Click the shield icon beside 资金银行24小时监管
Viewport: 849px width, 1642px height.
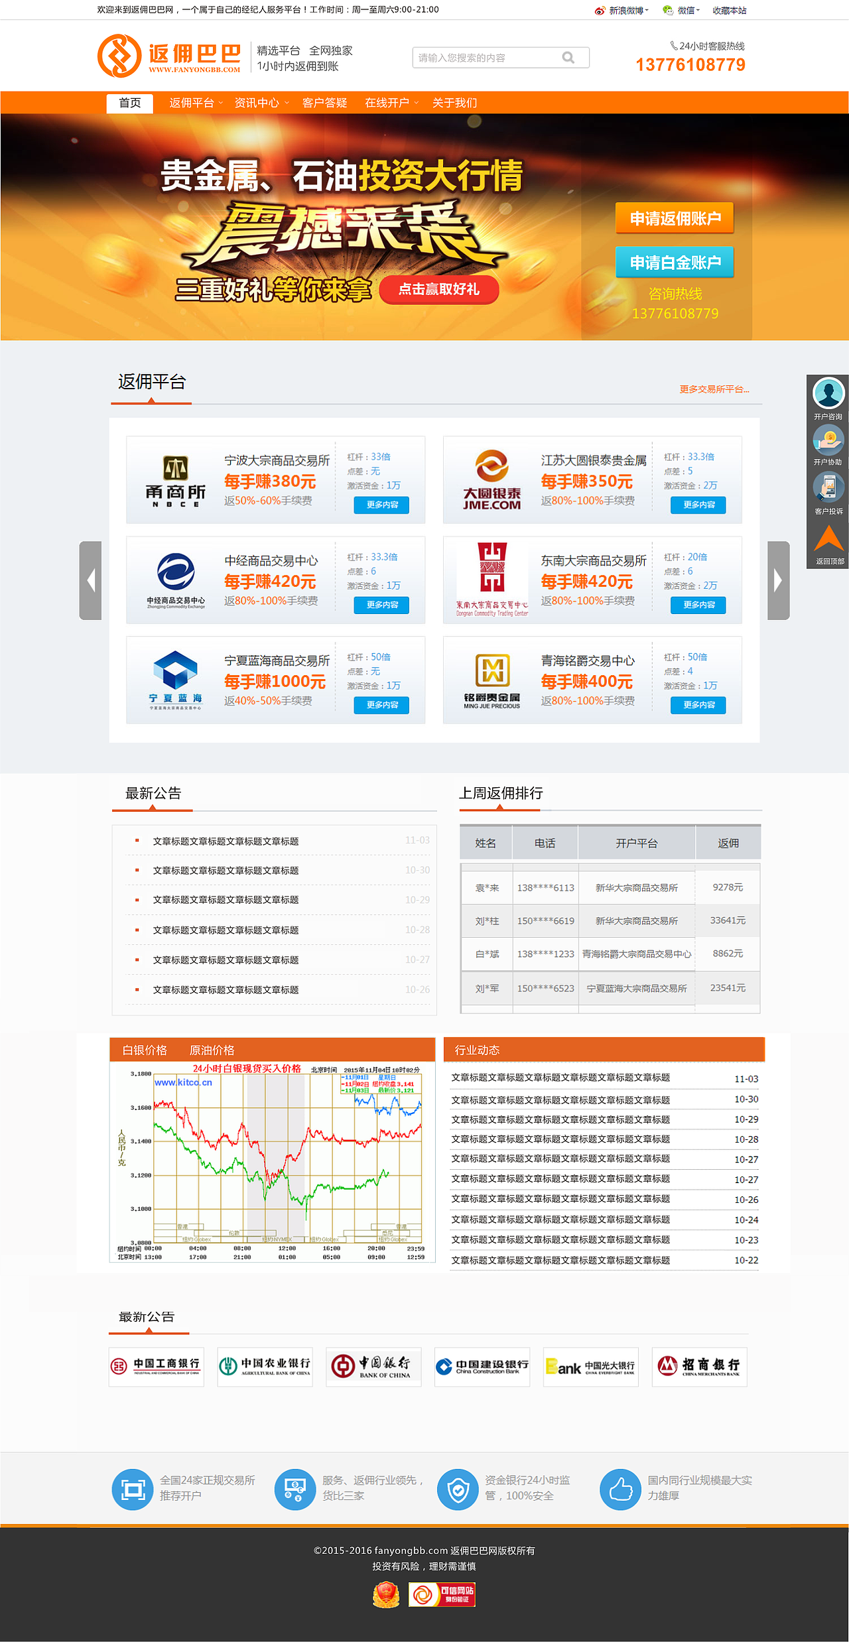(458, 1489)
